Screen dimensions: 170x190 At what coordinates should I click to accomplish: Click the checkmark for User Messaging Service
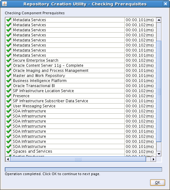[9, 106]
